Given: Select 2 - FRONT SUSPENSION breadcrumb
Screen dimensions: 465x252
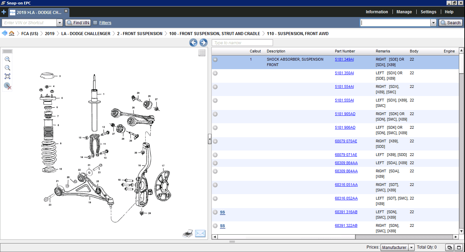Looking at the screenshot, I should [x=140, y=34].
